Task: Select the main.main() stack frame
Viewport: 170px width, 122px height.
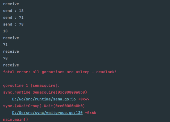Action: pyautogui.click(x=15, y=120)
